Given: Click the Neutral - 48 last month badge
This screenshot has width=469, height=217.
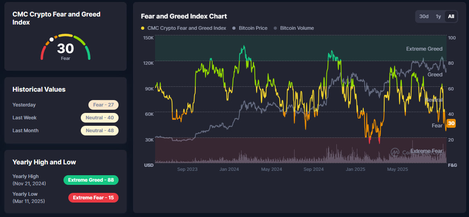Looking at the screenshot, I should point(99,131).
